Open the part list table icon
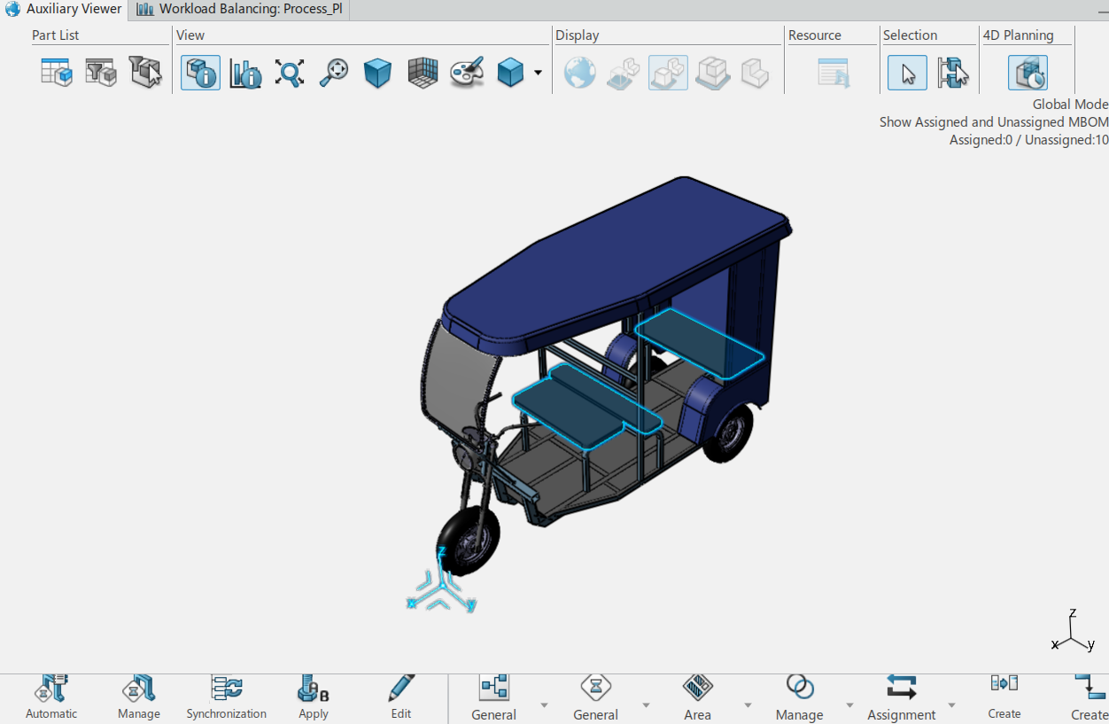Viewport: 1109px width, 724px height. pos(57,73)
